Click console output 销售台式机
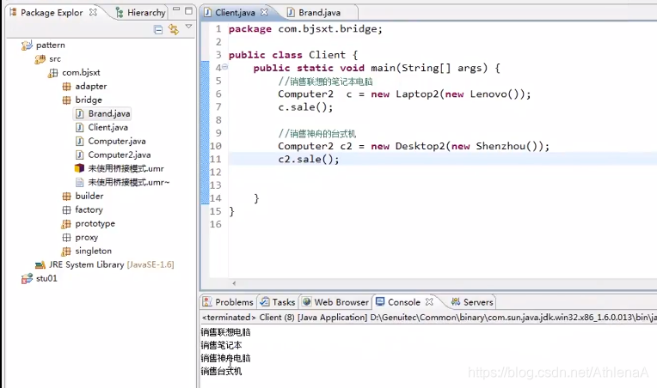 (222, 372)
